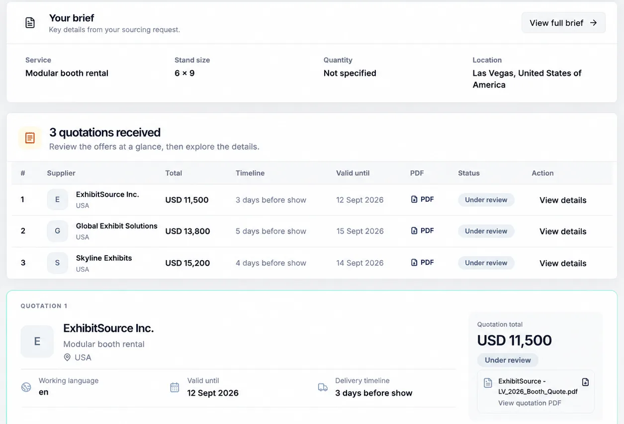
Task: Select the USD 15,200 total
Action: 187,263
